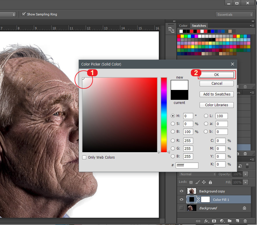The width and height of the screenshot is (257, 225).
Task: Click the padlock on the Background layer
Action: [x=244, y=208]
